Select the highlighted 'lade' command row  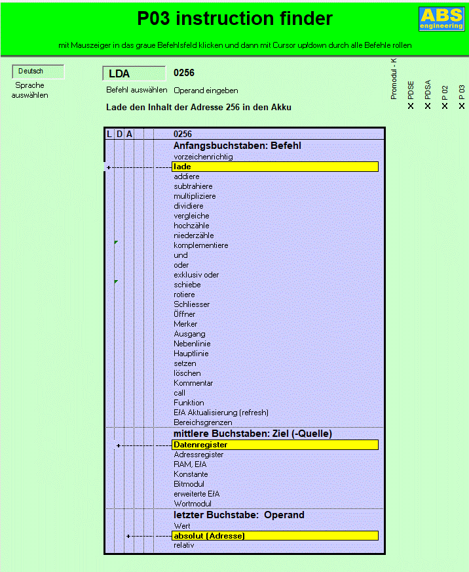pos(275,167)
